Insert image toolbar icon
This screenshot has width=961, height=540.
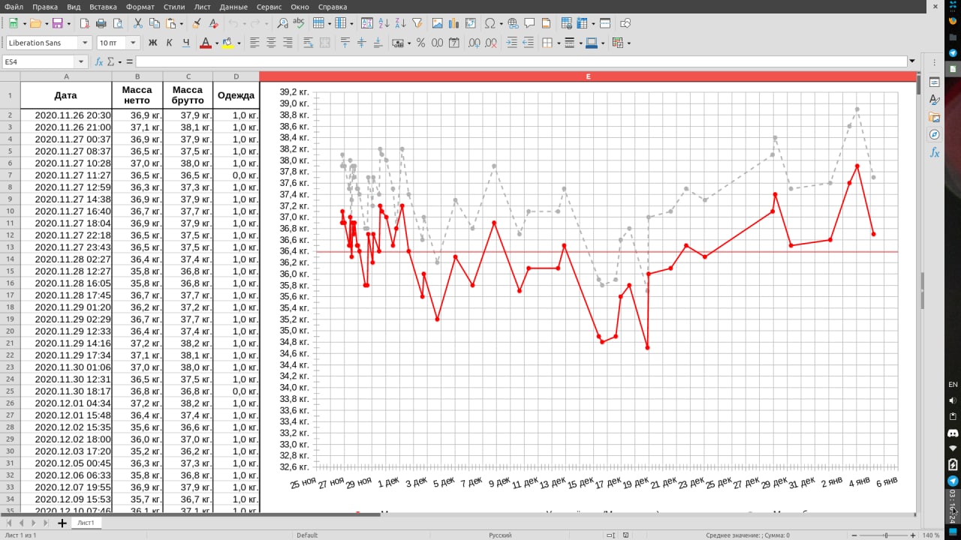(437, 23)
